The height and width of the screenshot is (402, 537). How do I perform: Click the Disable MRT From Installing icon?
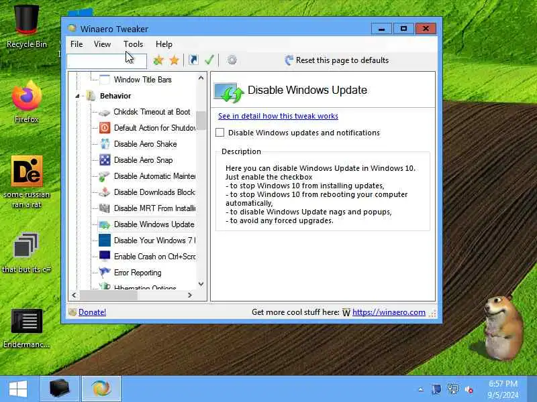tap(104, 208)
